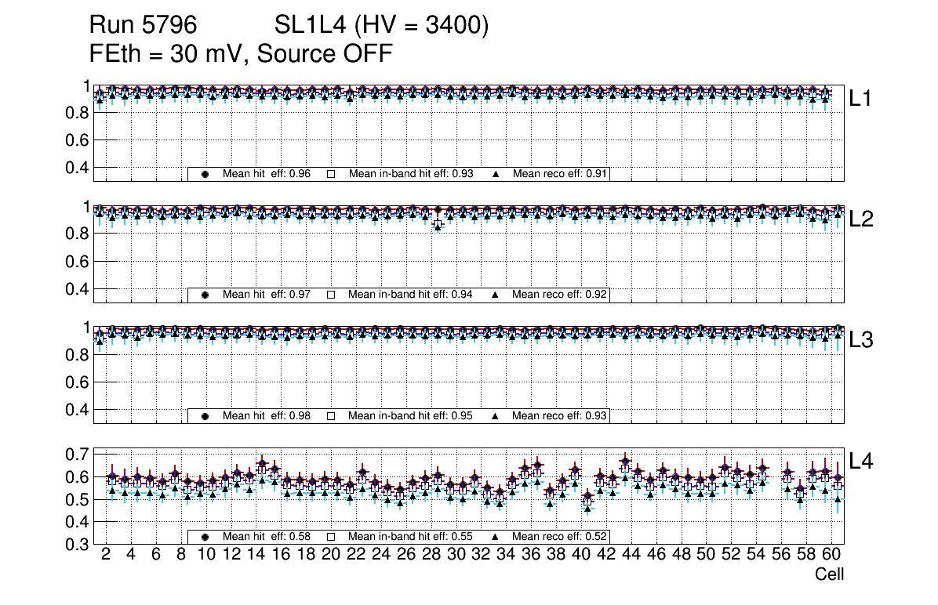
Task: Click the low data point at cell 28 in L2
Action: coord(438,225)
